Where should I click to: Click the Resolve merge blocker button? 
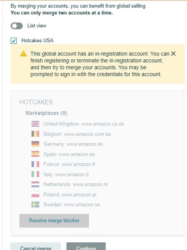click(54, 220)
